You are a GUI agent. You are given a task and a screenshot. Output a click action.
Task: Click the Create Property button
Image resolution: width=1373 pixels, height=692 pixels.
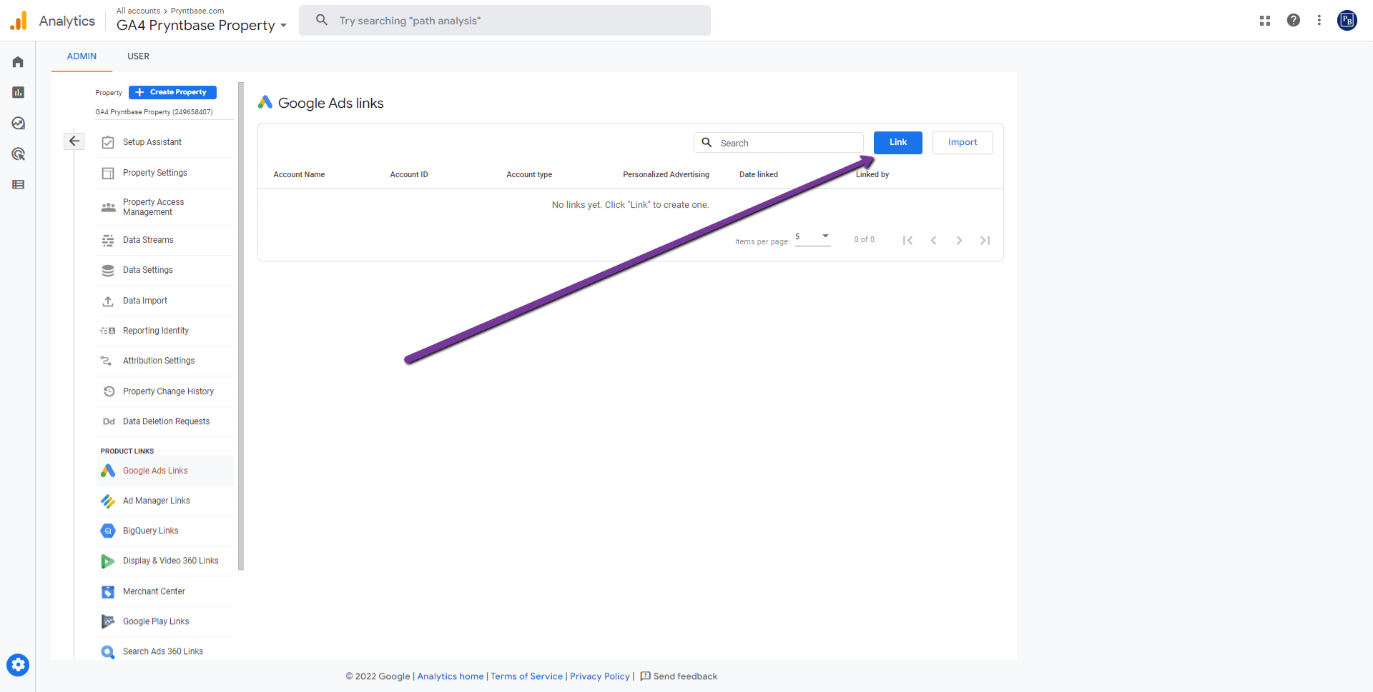pos(172,92)
